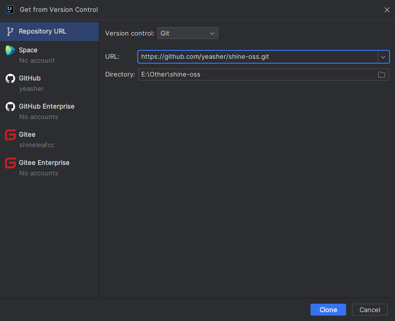Click 'yeasher' account name under GitHub
This screenshot has height=321, width=395.
tap(32, 89)
